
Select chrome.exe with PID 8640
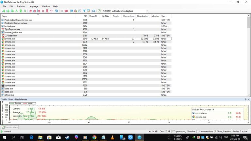coord(86,39)
